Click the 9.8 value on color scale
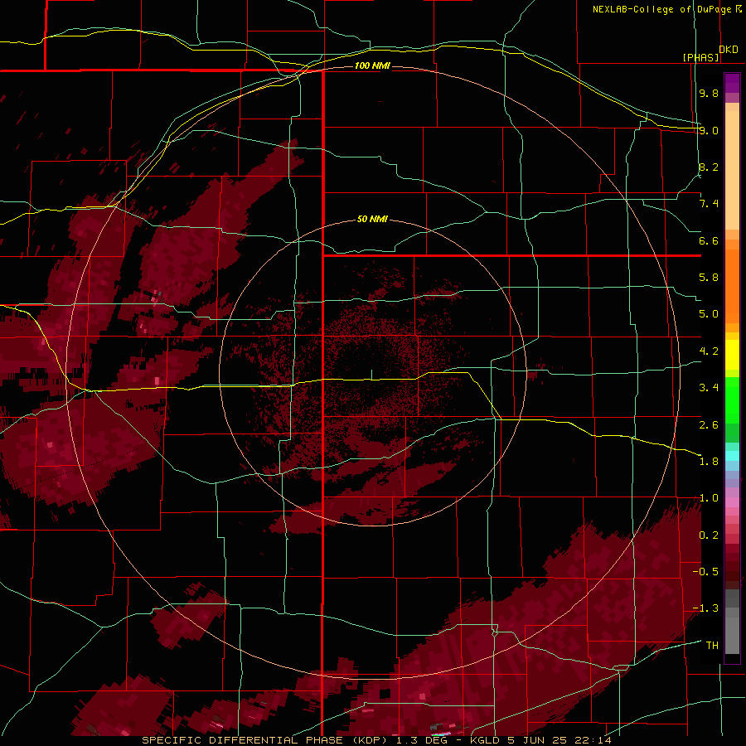 709,93
